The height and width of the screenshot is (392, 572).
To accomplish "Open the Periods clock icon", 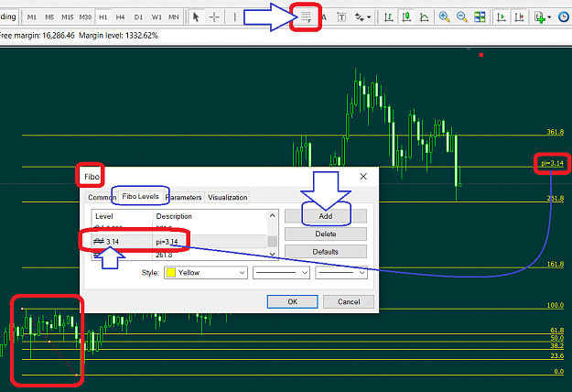I will click(x=564, y=16).
